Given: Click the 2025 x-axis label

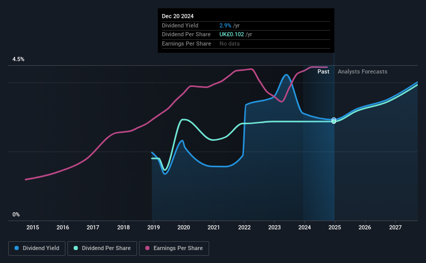Looking at the screenshot, I should tap(335, 227).
